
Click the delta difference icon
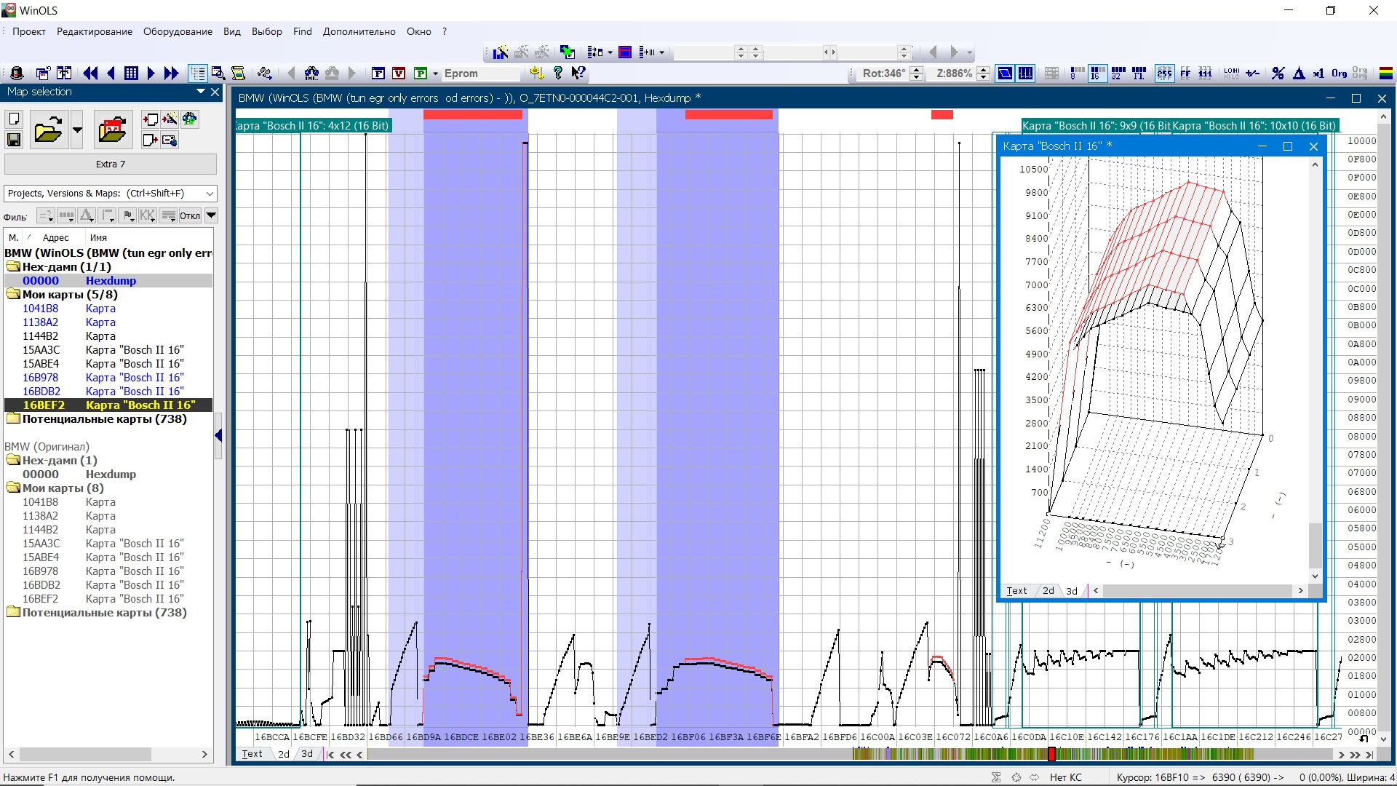pos(1299,73)
